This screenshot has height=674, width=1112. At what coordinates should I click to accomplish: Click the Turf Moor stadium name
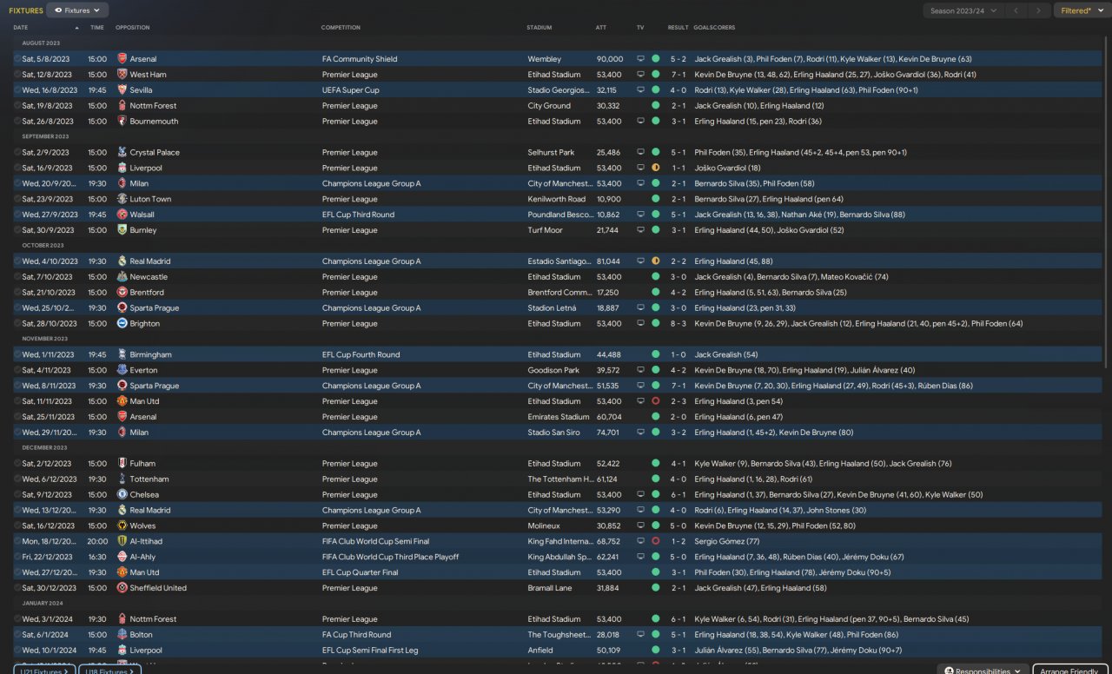546,230
